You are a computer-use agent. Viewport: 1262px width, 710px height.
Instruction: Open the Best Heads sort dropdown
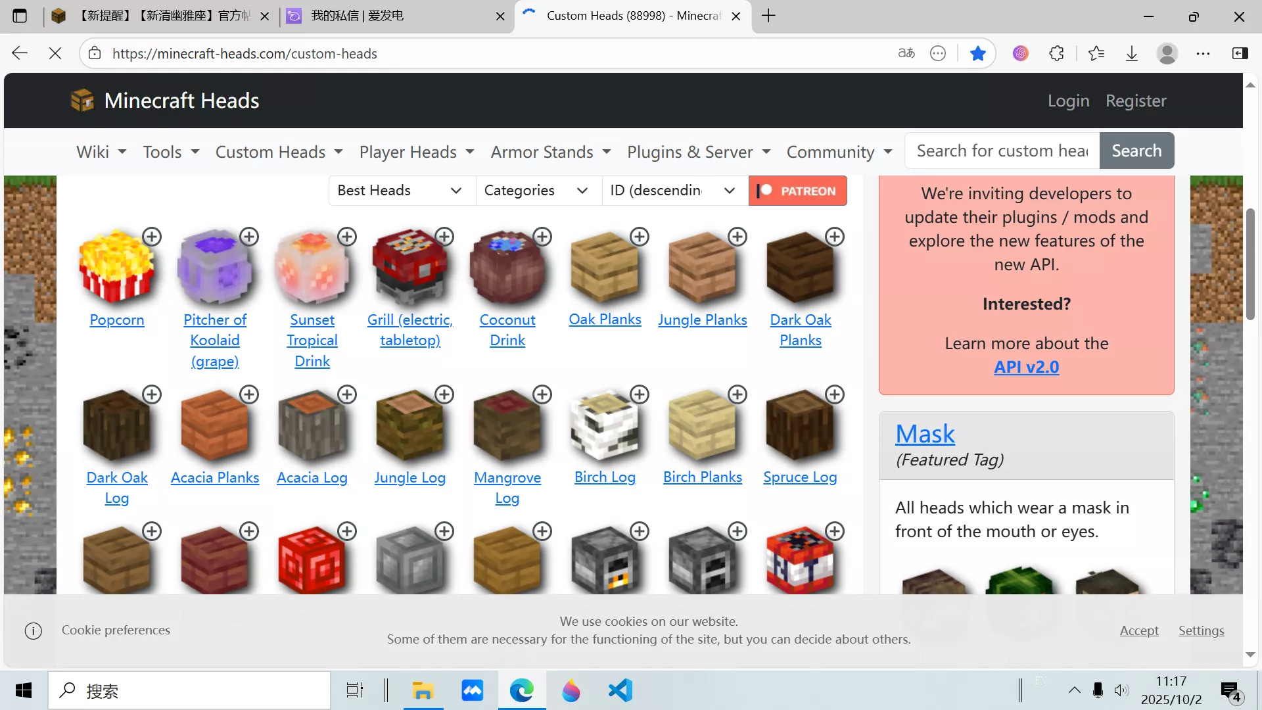point(401,191)
